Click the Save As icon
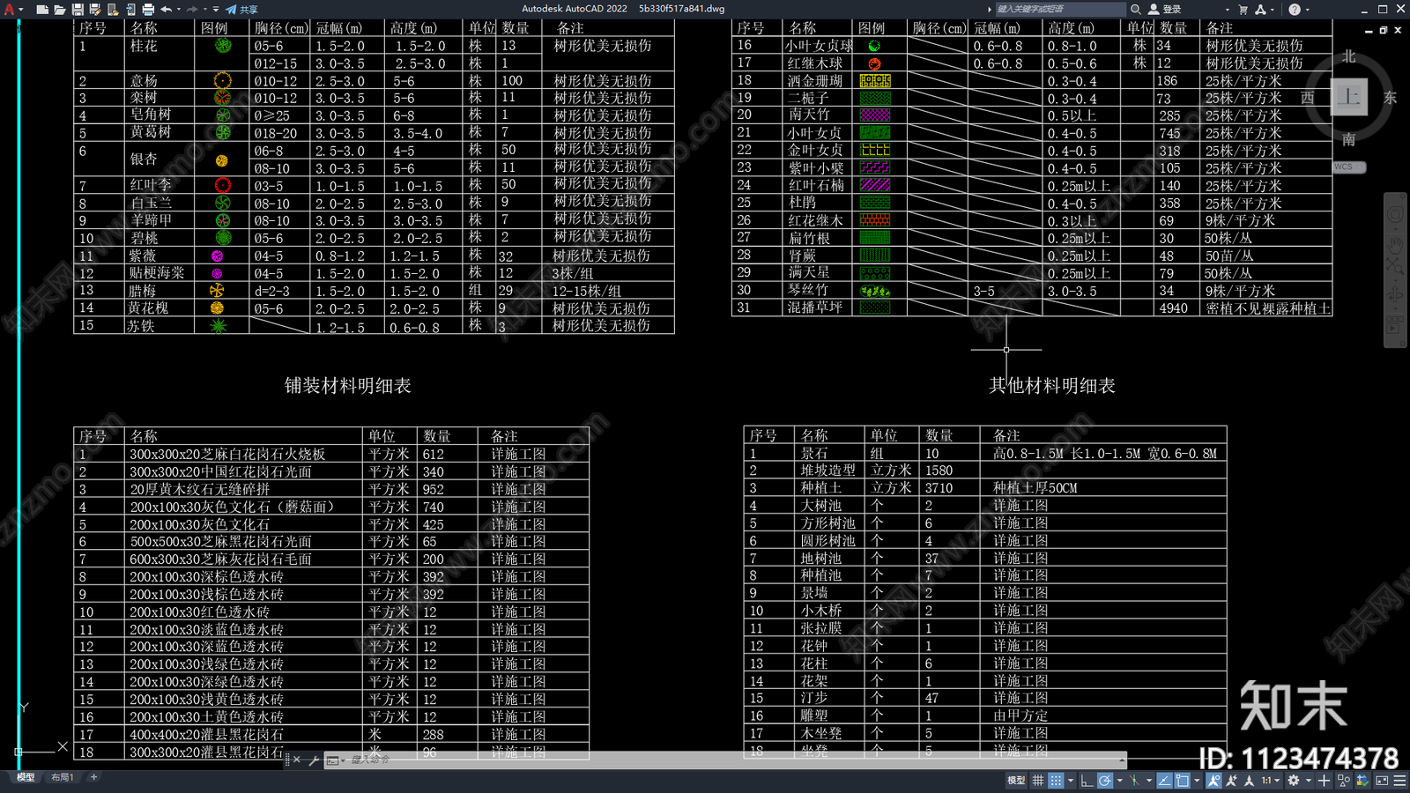The width and height of the screenshot is (1410, 793). tap(95, 9)
